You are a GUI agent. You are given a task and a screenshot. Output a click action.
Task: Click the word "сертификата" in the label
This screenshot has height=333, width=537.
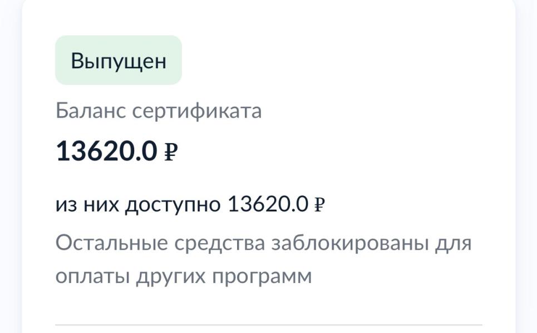click(197, 111)
